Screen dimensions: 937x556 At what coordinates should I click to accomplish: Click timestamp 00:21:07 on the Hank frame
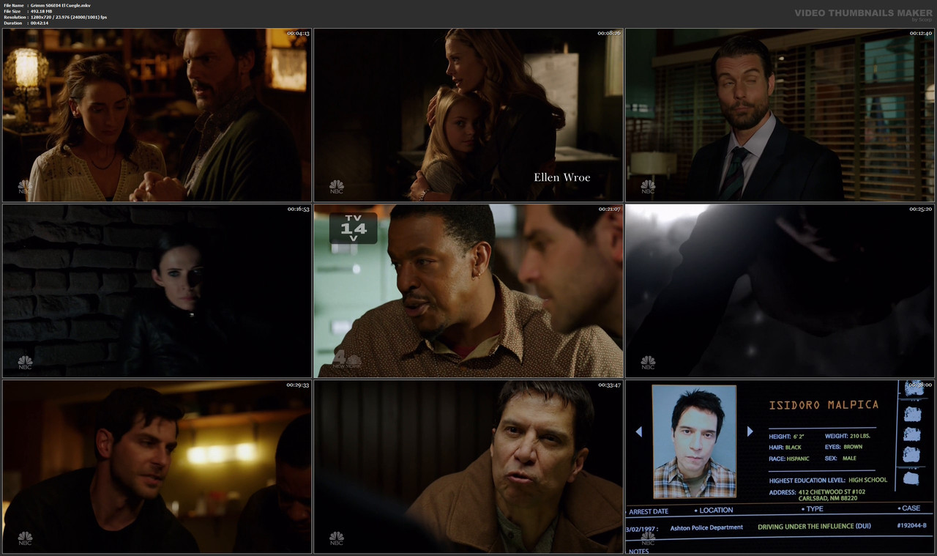pos(608,208)
